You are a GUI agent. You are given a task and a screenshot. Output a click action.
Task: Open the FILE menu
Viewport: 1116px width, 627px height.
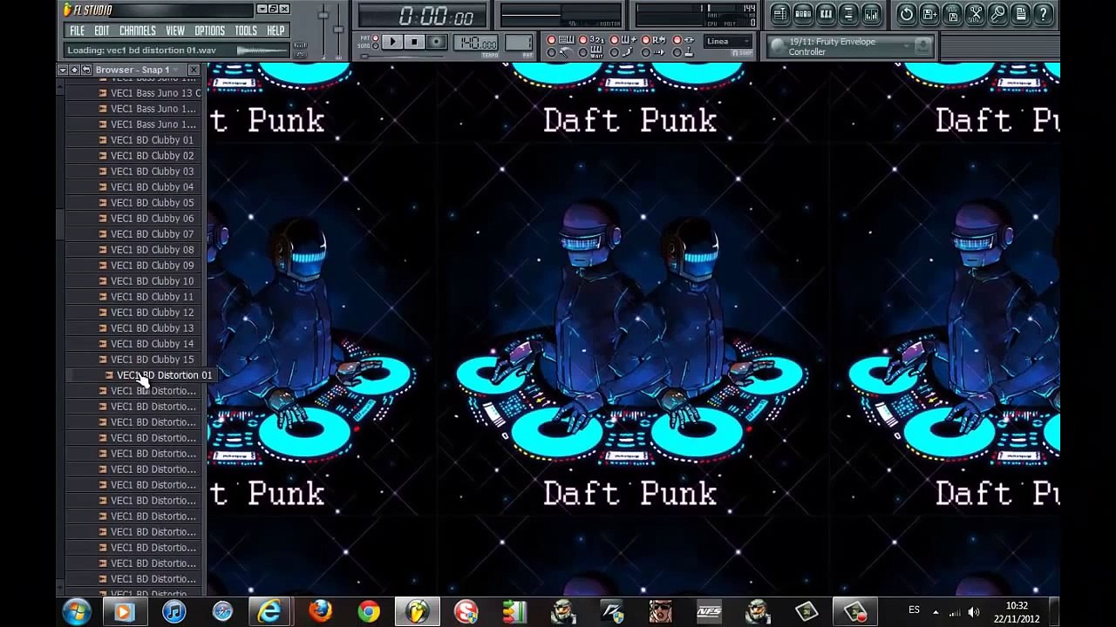point(77,30)
